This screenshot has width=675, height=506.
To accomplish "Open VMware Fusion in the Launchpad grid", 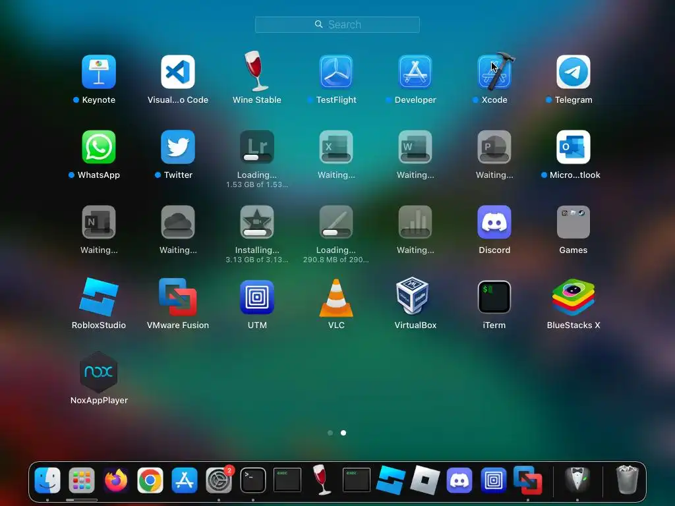I will tap(178, 297).
